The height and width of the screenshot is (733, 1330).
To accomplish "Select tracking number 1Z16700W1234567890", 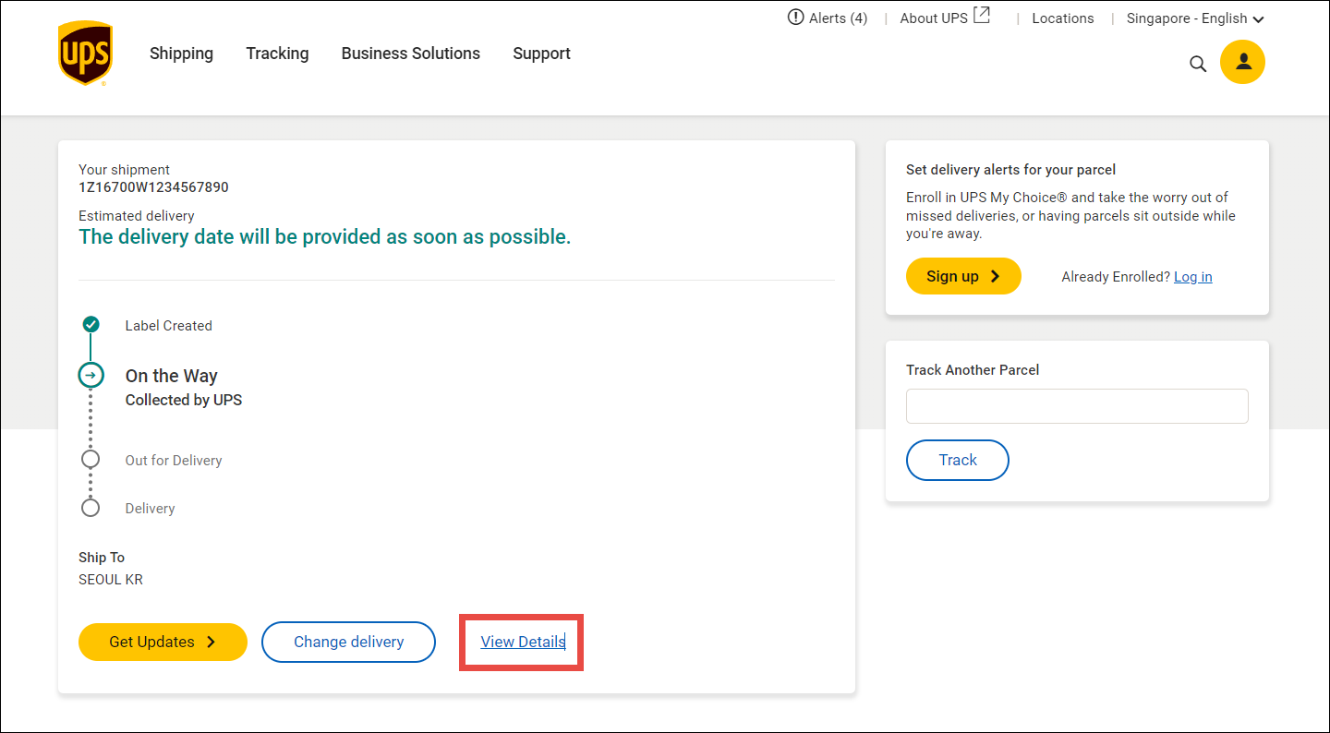I will [153, 187].
